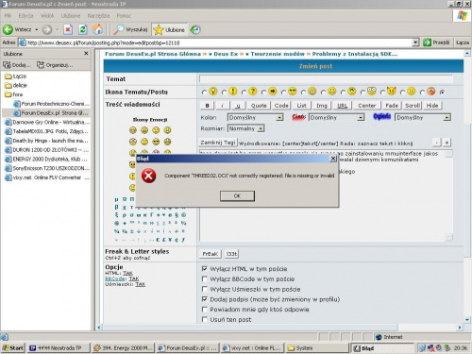Open the History clock icon in toolbar

195,29
